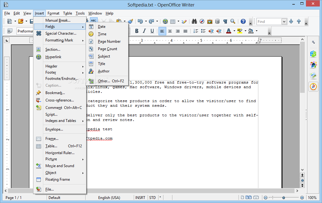Open Data Sources icon
The width and height of the screenshot is (322, 203).
coord(218,21)
